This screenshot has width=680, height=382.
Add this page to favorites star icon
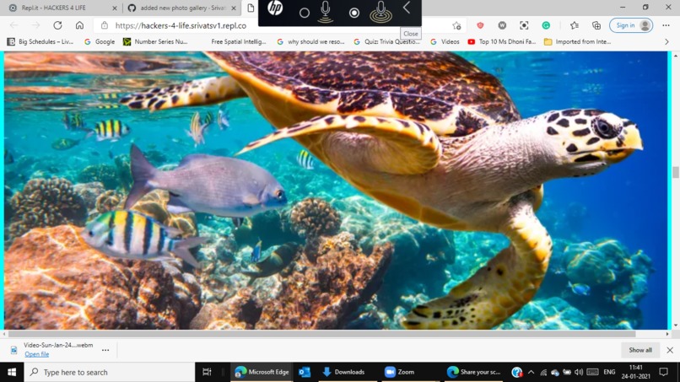[456, 25]
